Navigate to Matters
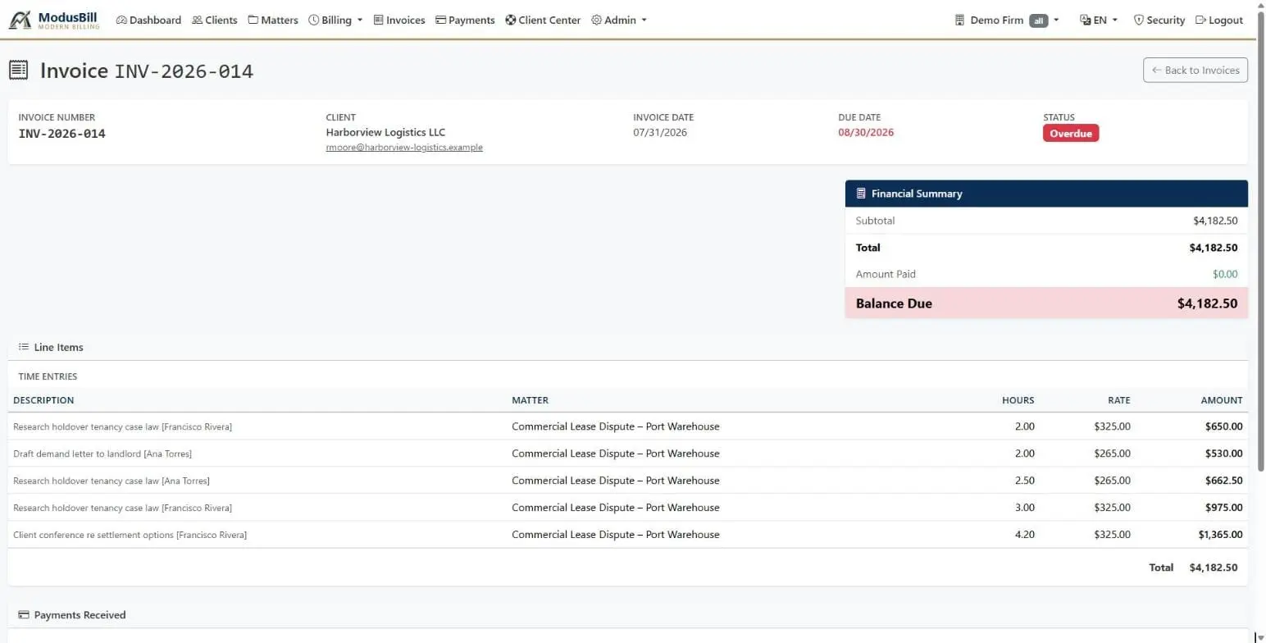The image size is (1266, 643). [273, 20]
